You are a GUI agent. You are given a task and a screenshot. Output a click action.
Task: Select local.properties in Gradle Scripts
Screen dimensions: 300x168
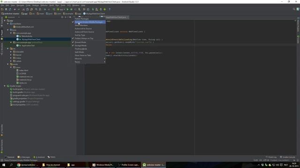point(24,105)
